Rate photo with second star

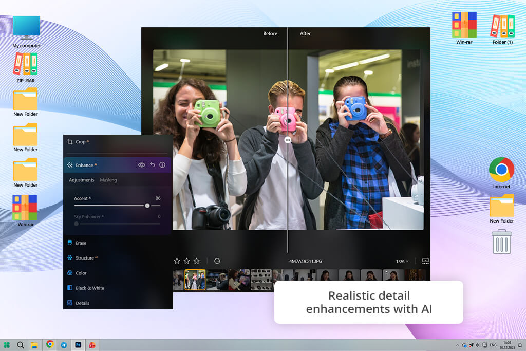coord(187,261)
